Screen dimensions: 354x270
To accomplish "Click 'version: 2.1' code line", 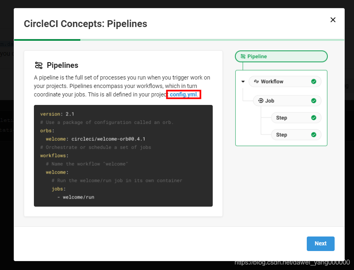I will [57, 114].
